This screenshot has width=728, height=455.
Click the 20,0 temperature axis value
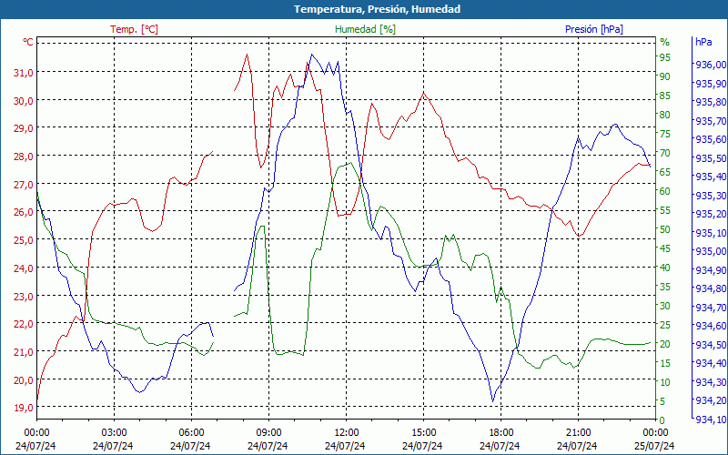coord(24,379)
